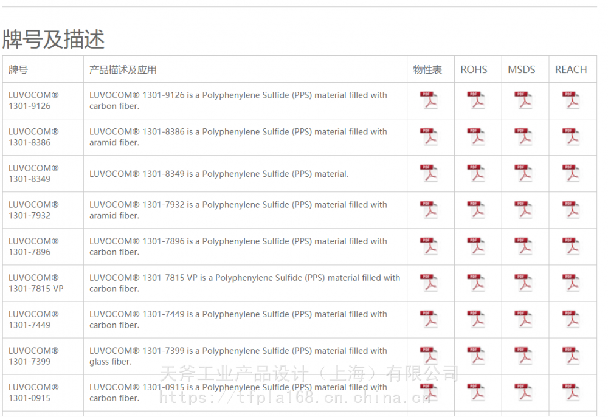Image resolution: width=608 pixels, height=417 pixels.
Task: Select grade cell LUVOCOM 1301-0915
Action: pos(43,392)
